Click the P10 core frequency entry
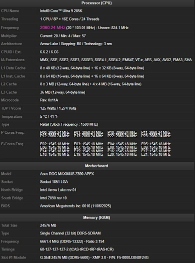Image resolution: width=195 pixels, height=263 pixels. coord(122,132)
